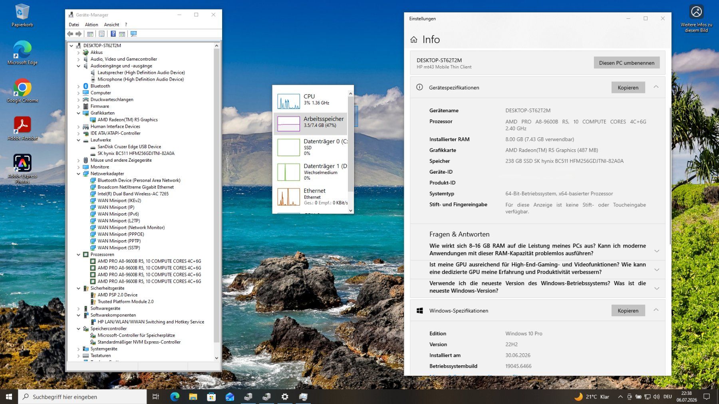Click Kopieren for Windows-Spezifikationen
Viewport: 719px width, 404px height.
[628, 311]
